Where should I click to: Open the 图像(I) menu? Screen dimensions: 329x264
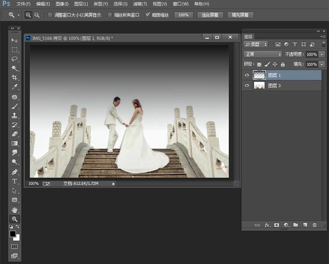[x=62, y=4]
